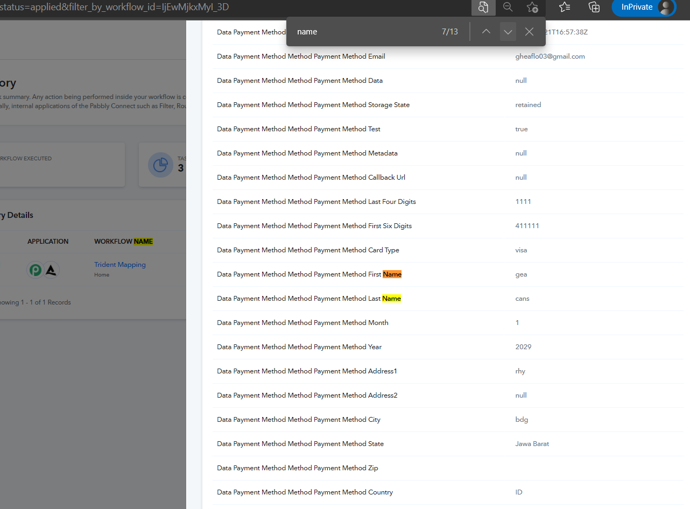Click the black triangle application icon

point(51,270)
